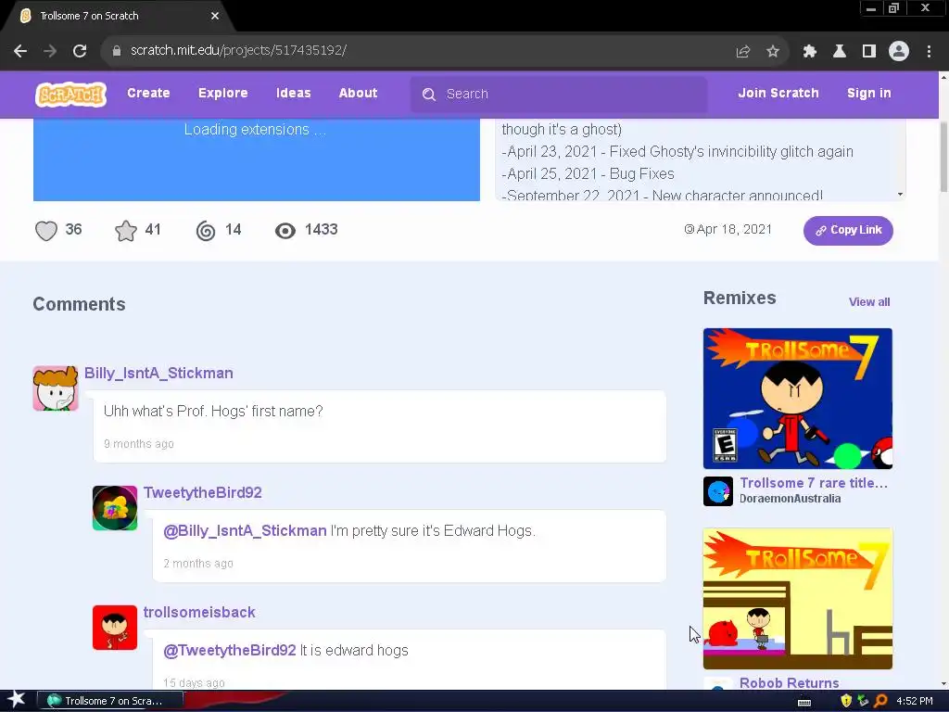Open the Chrome three-dot menu
This screenshot has height=712, width=949.
[x=929, y=52]
